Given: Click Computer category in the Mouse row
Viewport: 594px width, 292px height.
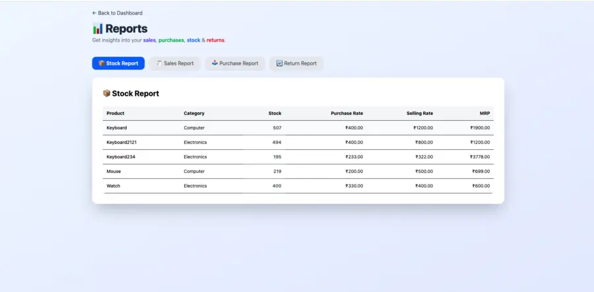Looking at the screenshot, I should (194, 171).
